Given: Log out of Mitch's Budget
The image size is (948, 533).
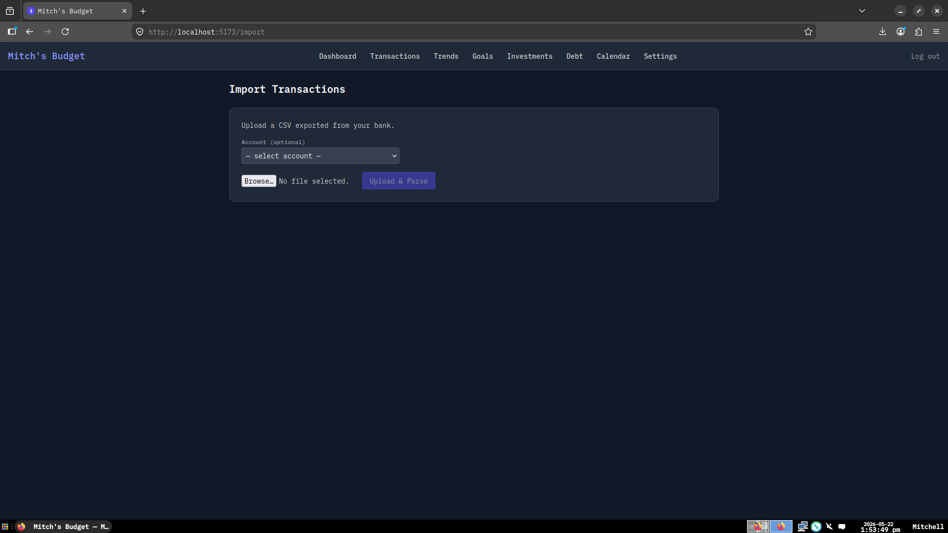Looking at the screenshot, I should [x=925, y=56].
